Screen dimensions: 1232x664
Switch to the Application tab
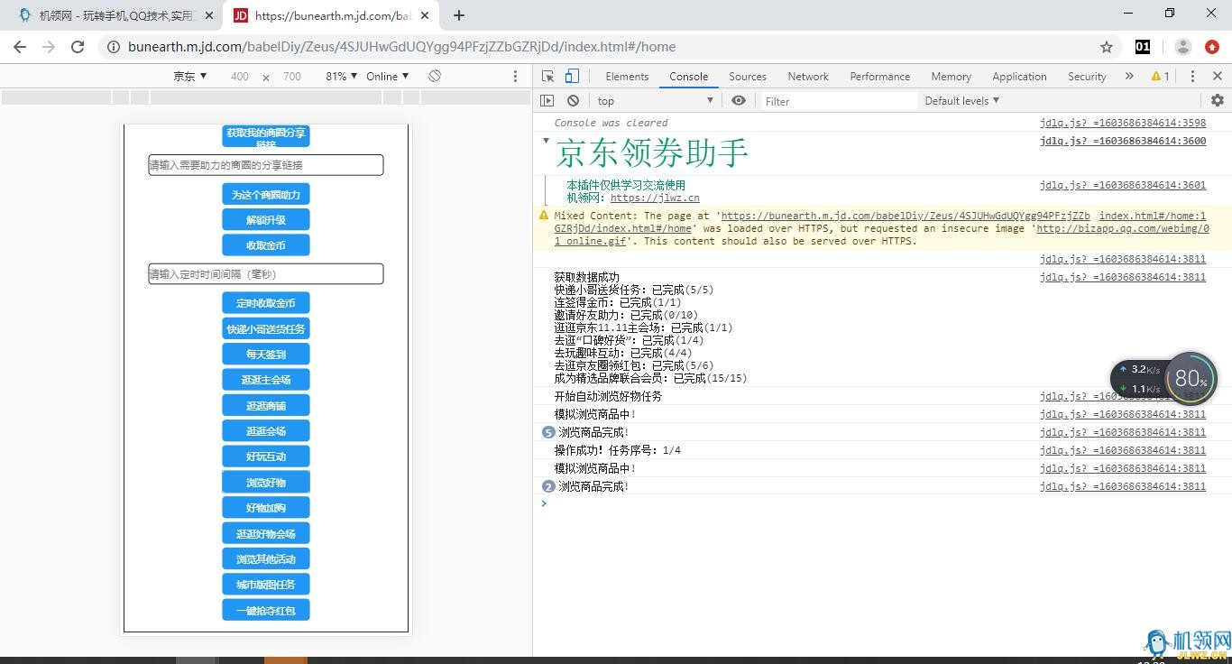click(x=1020, y=77)
